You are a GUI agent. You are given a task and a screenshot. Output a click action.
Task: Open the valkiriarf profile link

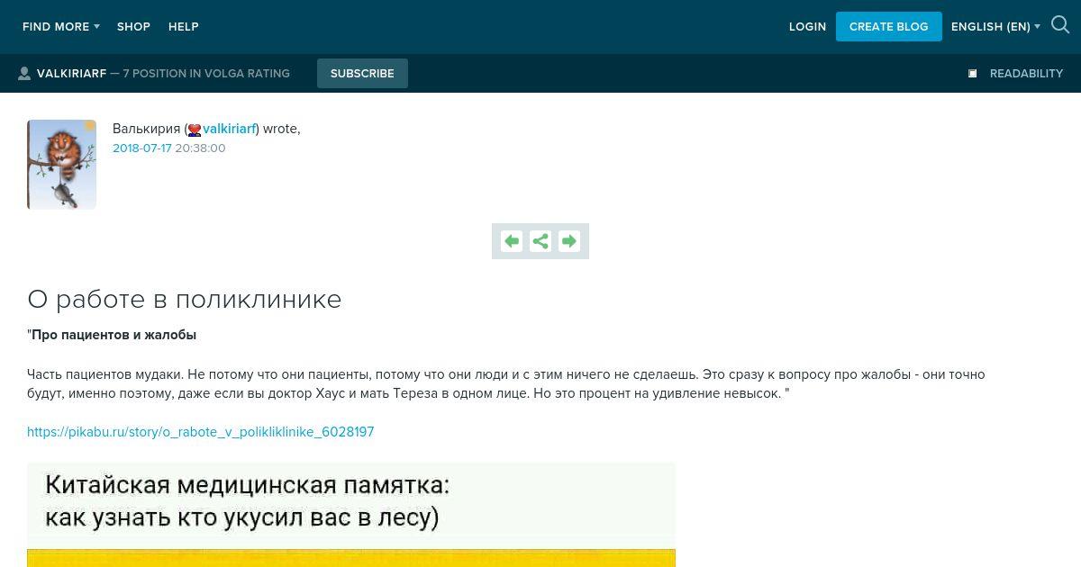pyautogui.click(x=229, y=129)
